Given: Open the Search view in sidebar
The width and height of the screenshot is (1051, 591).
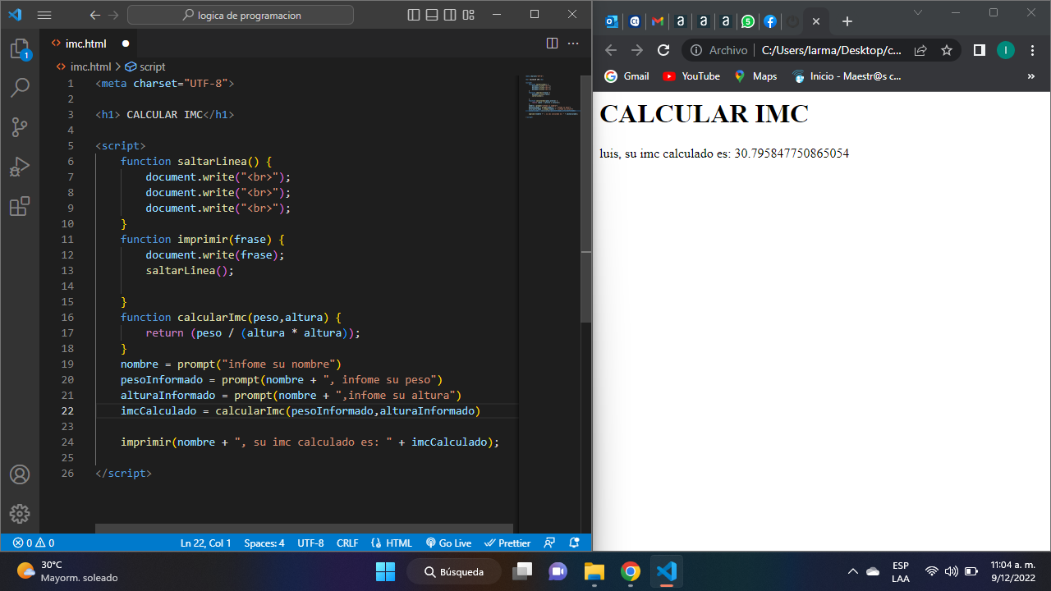Looking at the screenshot, I should [x=20, y=88].
